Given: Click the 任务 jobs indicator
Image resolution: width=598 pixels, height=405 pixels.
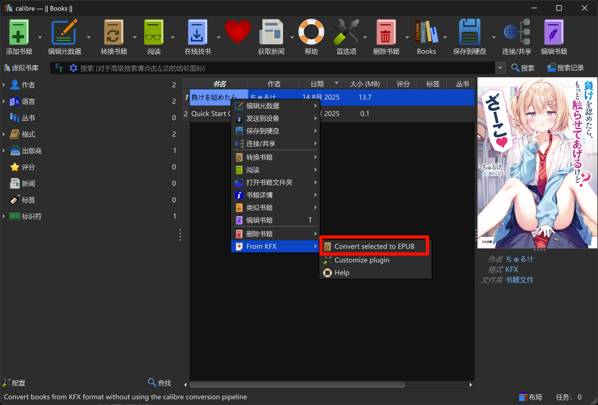Looking at the screenshot, I should (x=569, y=397).
